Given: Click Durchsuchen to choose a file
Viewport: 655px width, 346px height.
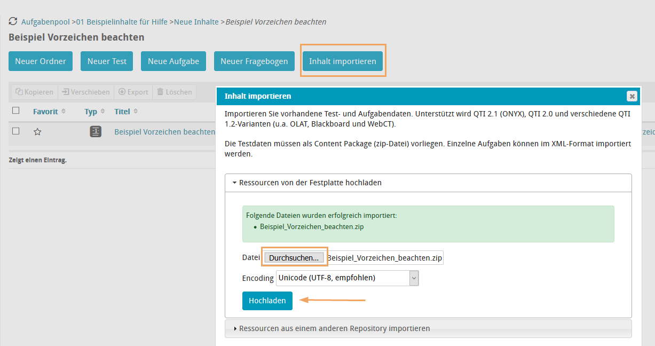Looking at the screenshot, I should (294, 258).
